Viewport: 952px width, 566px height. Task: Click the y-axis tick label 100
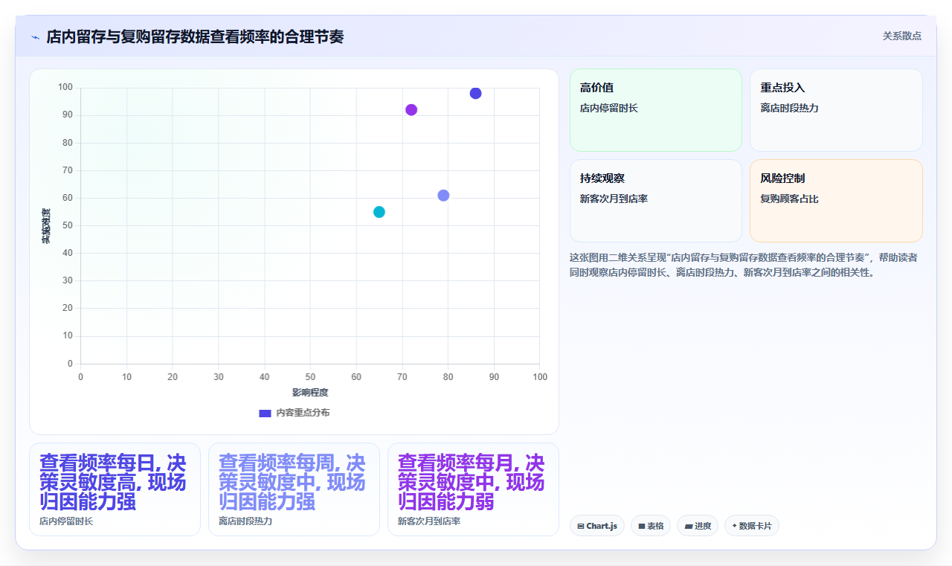coord(65,88)
